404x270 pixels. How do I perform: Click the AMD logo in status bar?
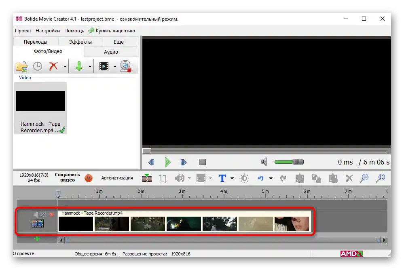point(352,254)
